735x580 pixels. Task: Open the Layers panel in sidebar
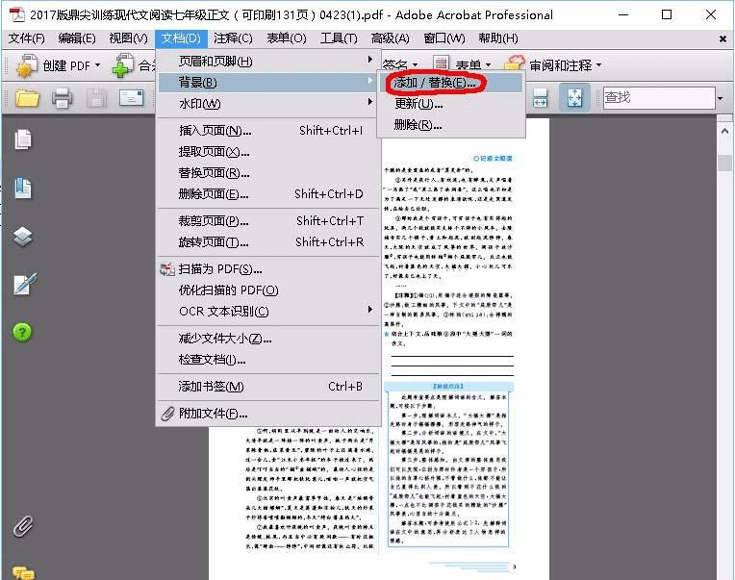[x=22, y=237]
